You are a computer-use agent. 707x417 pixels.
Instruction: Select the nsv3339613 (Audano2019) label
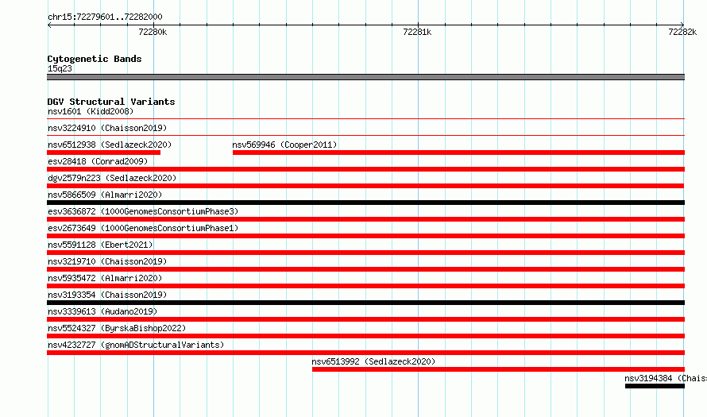tap(102, 311)
